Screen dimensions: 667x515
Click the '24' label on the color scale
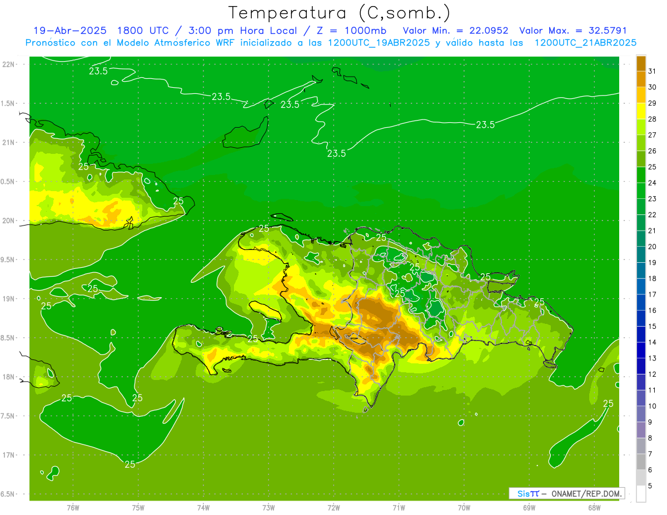[x=652, y=183]
